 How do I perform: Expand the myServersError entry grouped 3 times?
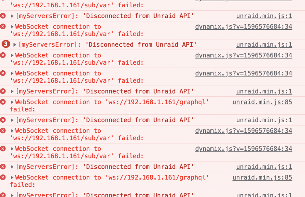(x=15, y=45)
